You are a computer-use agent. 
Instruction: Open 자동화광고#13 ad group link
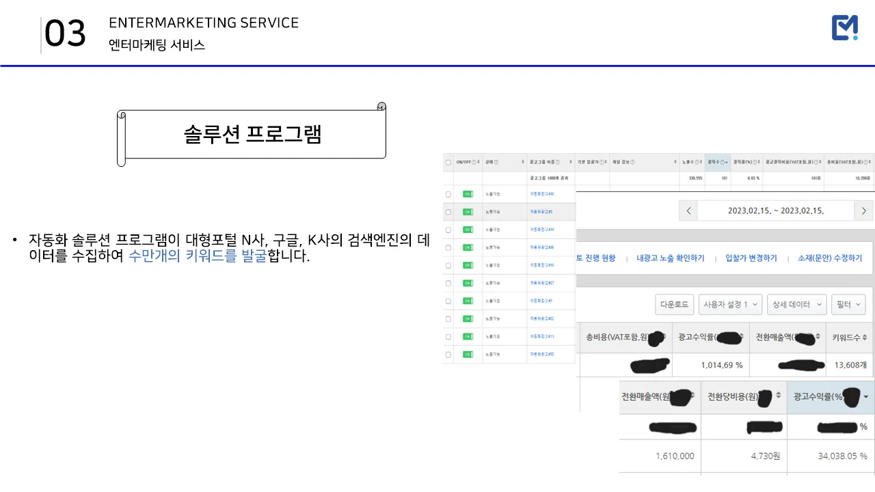point(542,336)
